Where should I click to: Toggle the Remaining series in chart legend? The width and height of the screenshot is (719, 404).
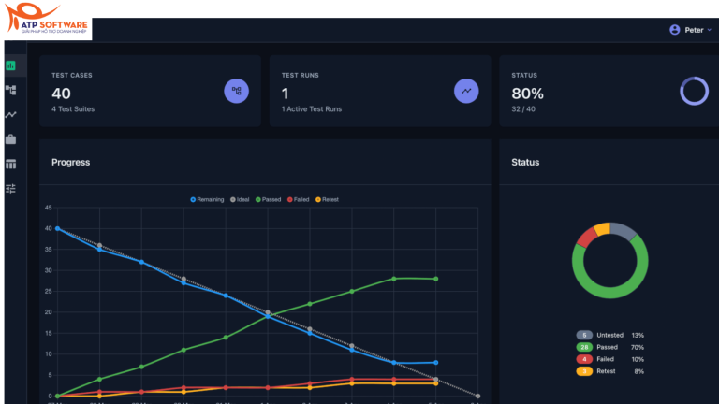[x=207, y=199]
